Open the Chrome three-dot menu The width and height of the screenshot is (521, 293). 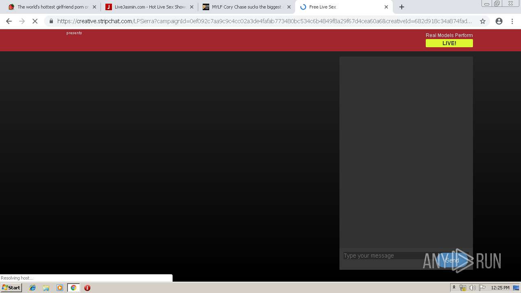pyautogui.click(x=512, y=21)
